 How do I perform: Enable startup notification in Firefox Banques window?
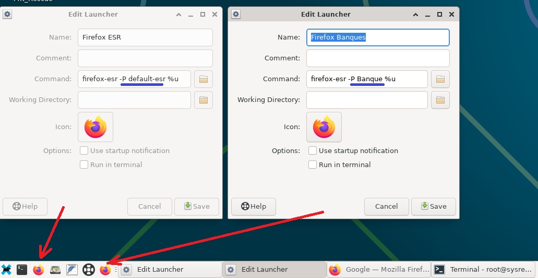click(312, 150)
